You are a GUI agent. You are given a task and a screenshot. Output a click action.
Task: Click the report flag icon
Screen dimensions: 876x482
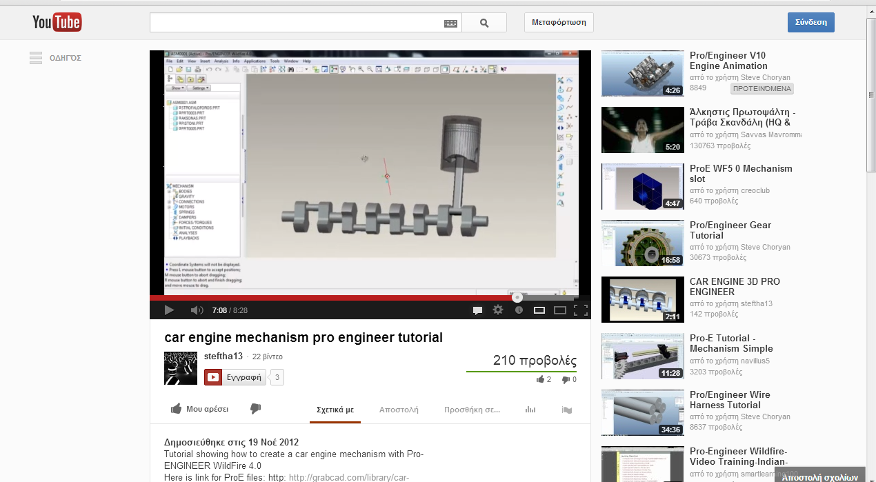[x=567, y=410]
